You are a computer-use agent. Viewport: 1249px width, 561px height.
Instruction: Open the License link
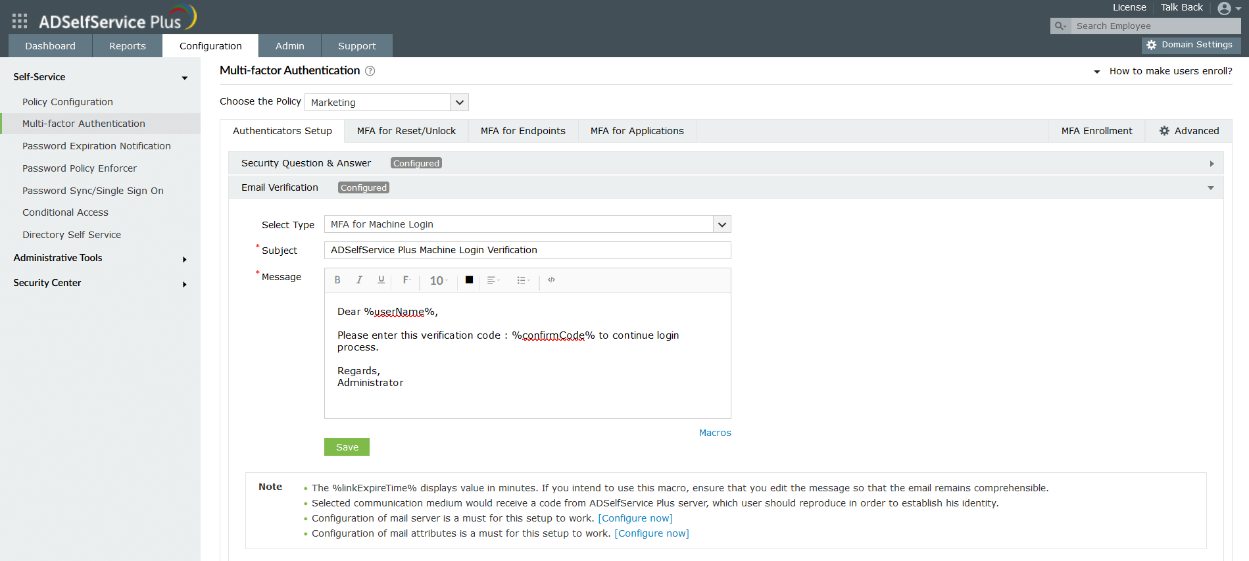1129,7
